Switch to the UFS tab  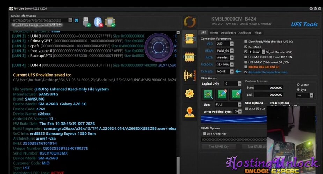coord(203,33)
